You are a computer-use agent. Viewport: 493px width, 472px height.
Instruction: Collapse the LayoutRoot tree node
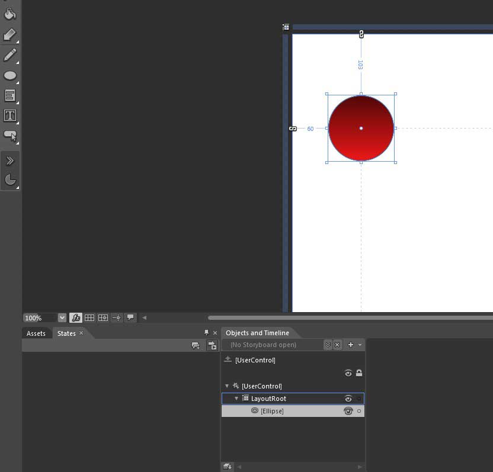point(236,399)
